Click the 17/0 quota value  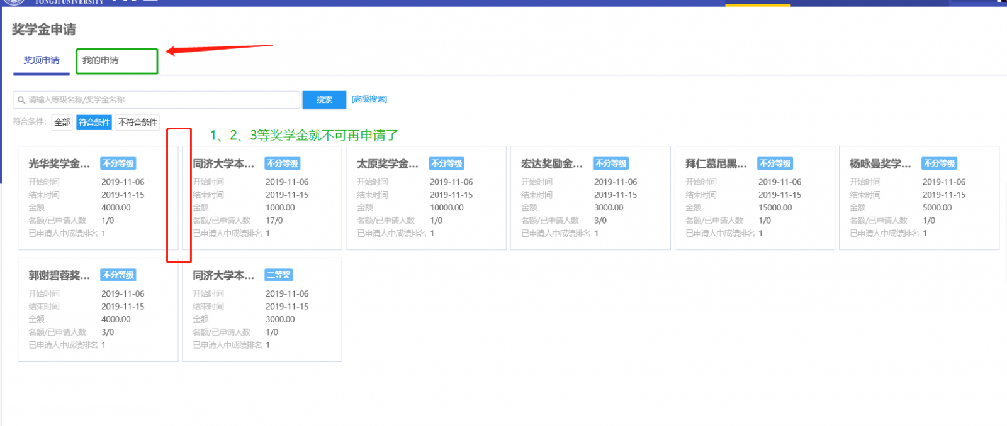274,221
